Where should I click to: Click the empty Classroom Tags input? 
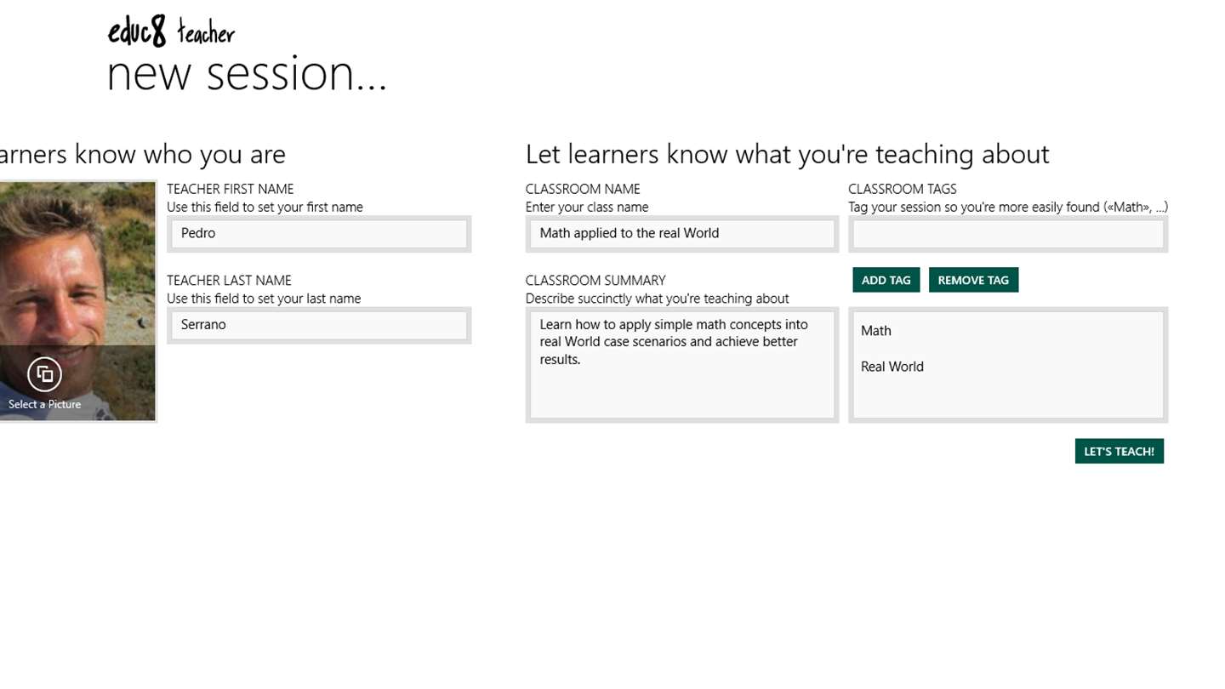(x=1007, y=234)
